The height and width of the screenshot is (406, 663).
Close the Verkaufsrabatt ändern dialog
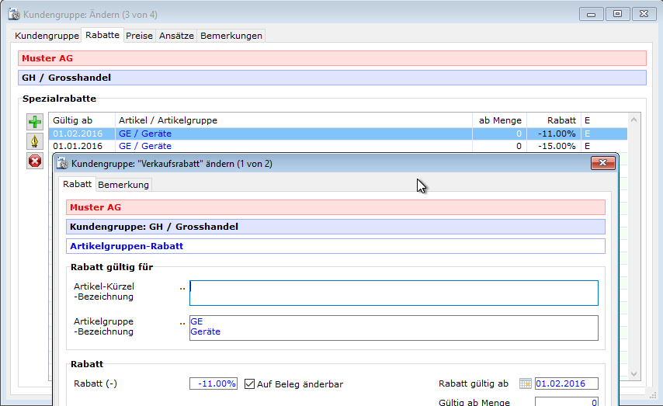coord(602,163)
